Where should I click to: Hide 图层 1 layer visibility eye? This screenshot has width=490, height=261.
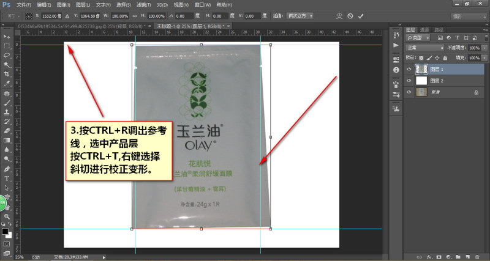pyautogui.click(x=409, y=69)
